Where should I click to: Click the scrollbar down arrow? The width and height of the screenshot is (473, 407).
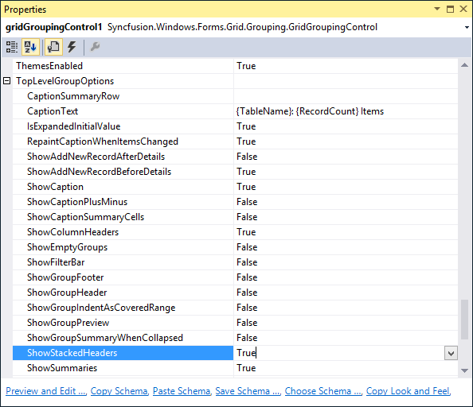pyautogui.click(x=464, y=370)
